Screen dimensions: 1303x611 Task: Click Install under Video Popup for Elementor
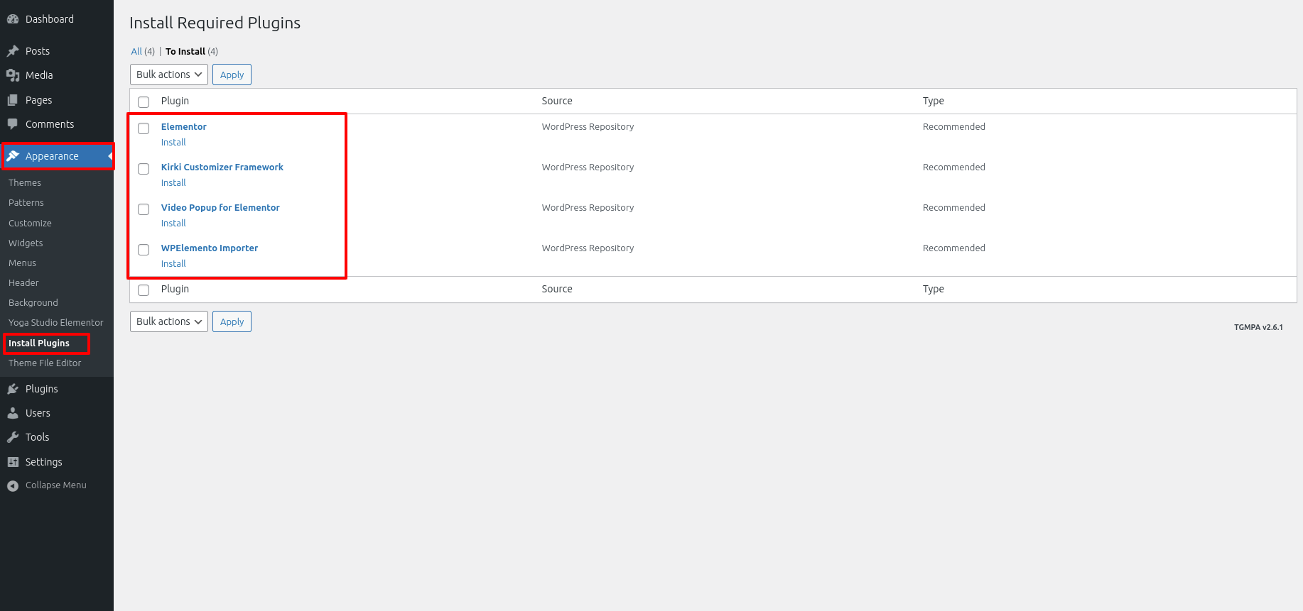(173, 223)
